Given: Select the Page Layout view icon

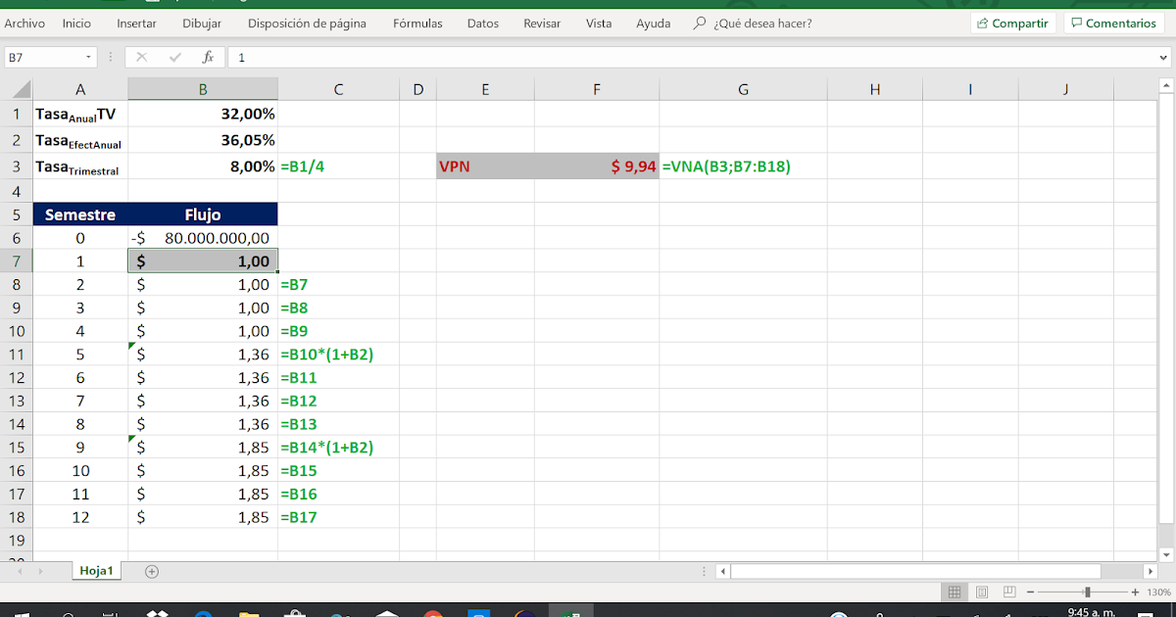Looking at the screenshot, I should point(981,592).
